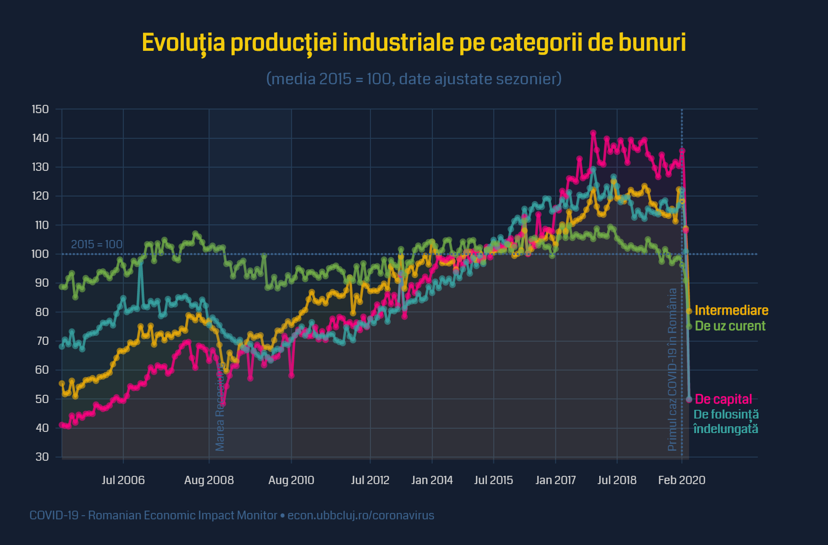Viewport: 828px width, 545px height.
Task: Click the '150' y-axis label
Action: (x=40, y=109)
